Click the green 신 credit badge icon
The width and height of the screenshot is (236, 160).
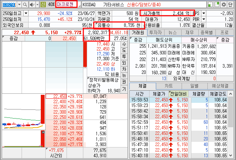[x=43, y=5]
